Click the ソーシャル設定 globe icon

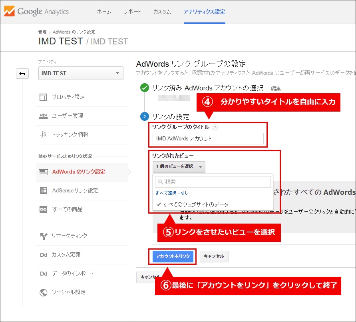coord(44,292)
